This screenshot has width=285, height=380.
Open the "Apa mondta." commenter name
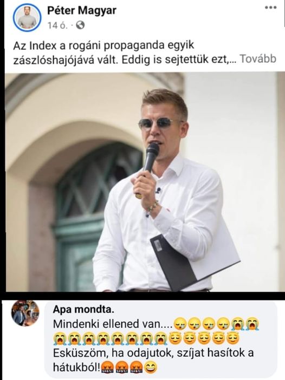(x=83, y=310)
